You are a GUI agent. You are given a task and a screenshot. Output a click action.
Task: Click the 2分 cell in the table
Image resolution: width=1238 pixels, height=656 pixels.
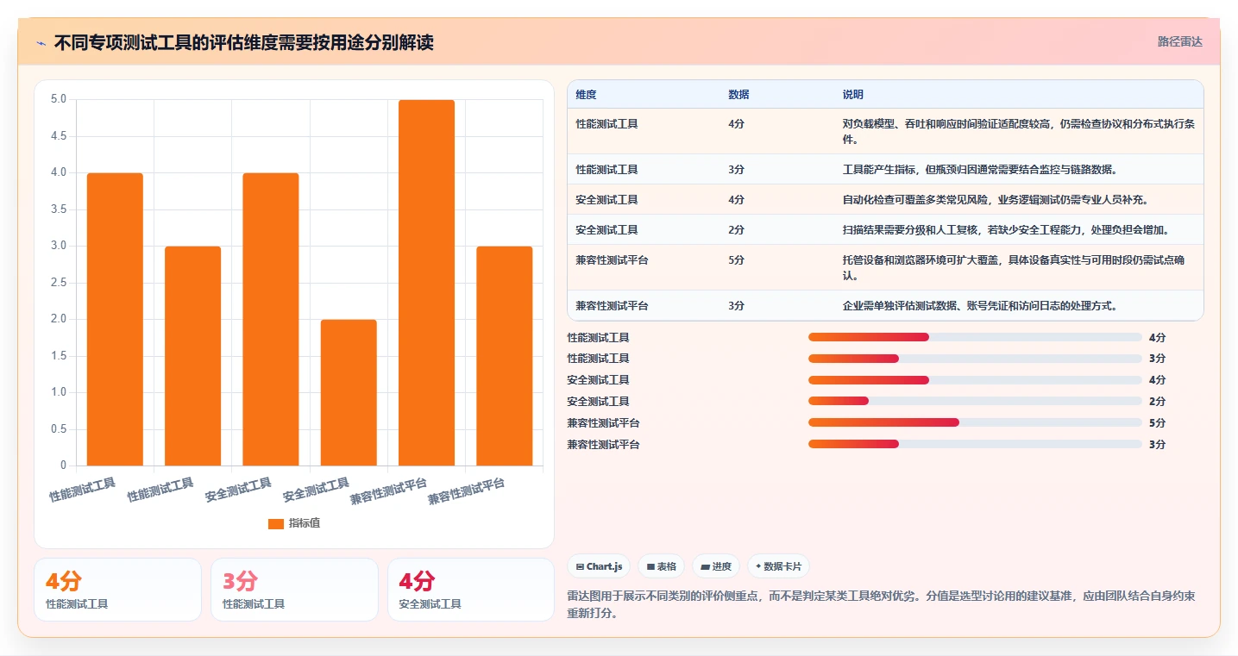[x=736, y=229]
